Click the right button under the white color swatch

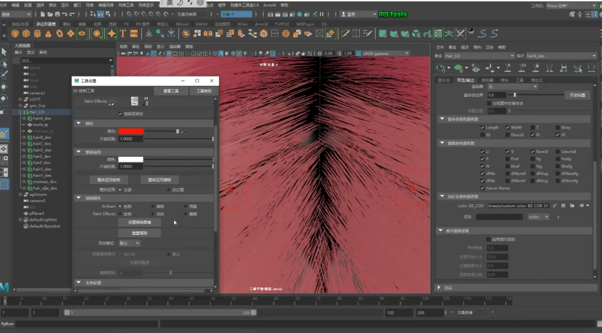[160, 179]
